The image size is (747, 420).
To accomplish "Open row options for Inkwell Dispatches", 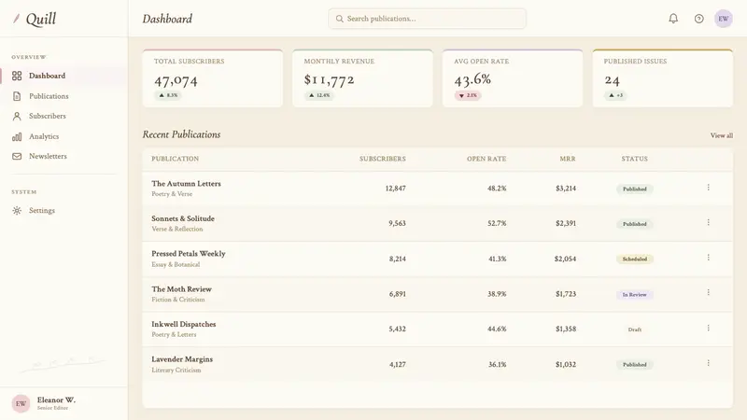I will pos(709,329).
